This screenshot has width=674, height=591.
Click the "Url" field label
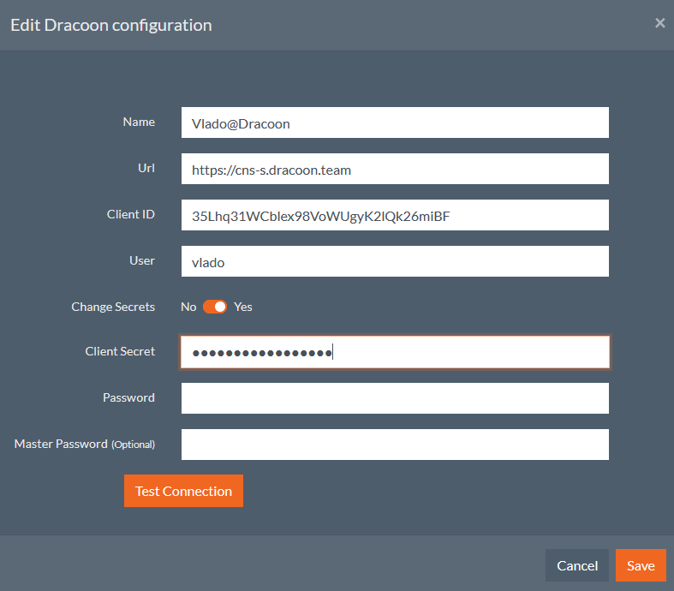pos(146,168)
